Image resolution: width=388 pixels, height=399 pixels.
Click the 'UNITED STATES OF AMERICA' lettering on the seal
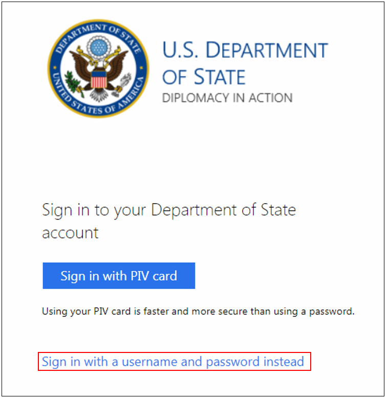pyautogui.click(x=99, y=102)
